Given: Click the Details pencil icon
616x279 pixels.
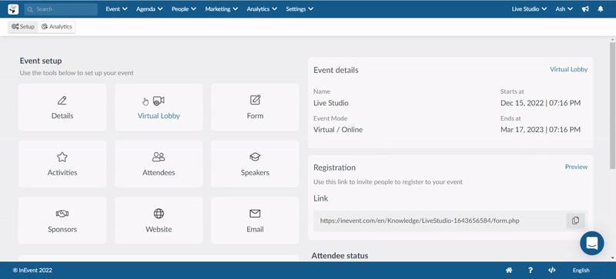Looking at the screenshot, I should 62,101.
